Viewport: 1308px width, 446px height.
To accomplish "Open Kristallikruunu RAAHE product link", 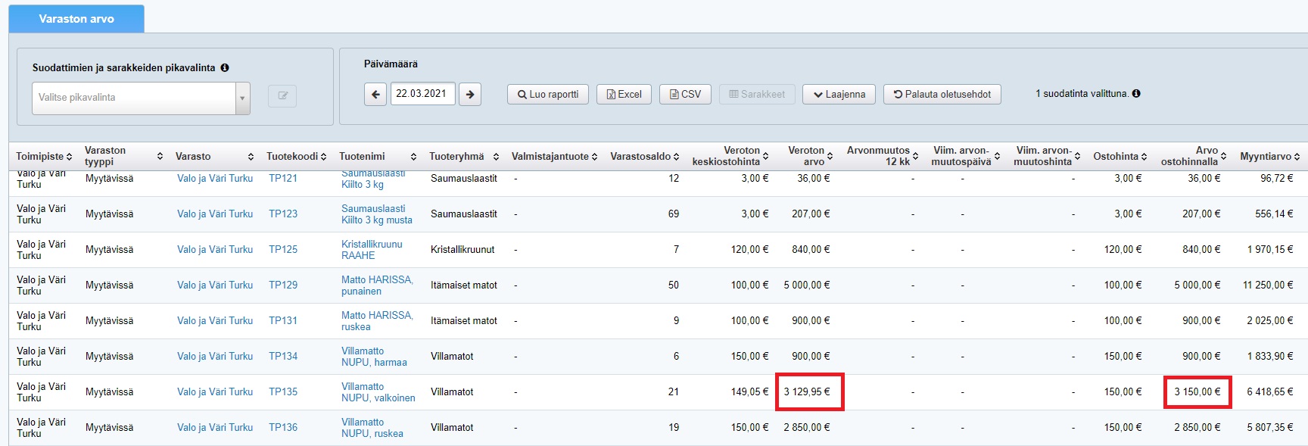I will (372, 250).
